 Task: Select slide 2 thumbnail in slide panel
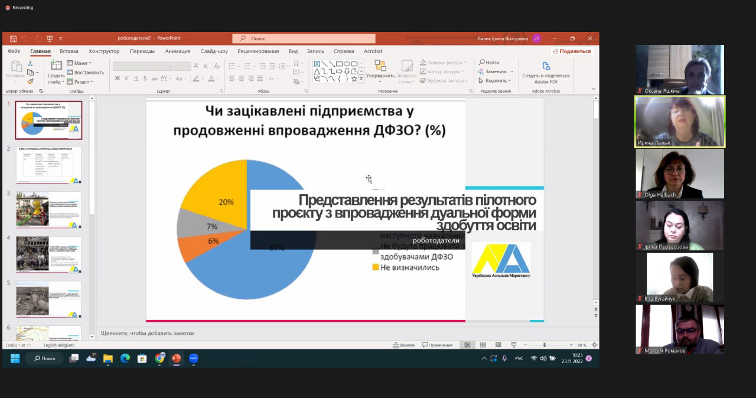[x=48, y=165]
